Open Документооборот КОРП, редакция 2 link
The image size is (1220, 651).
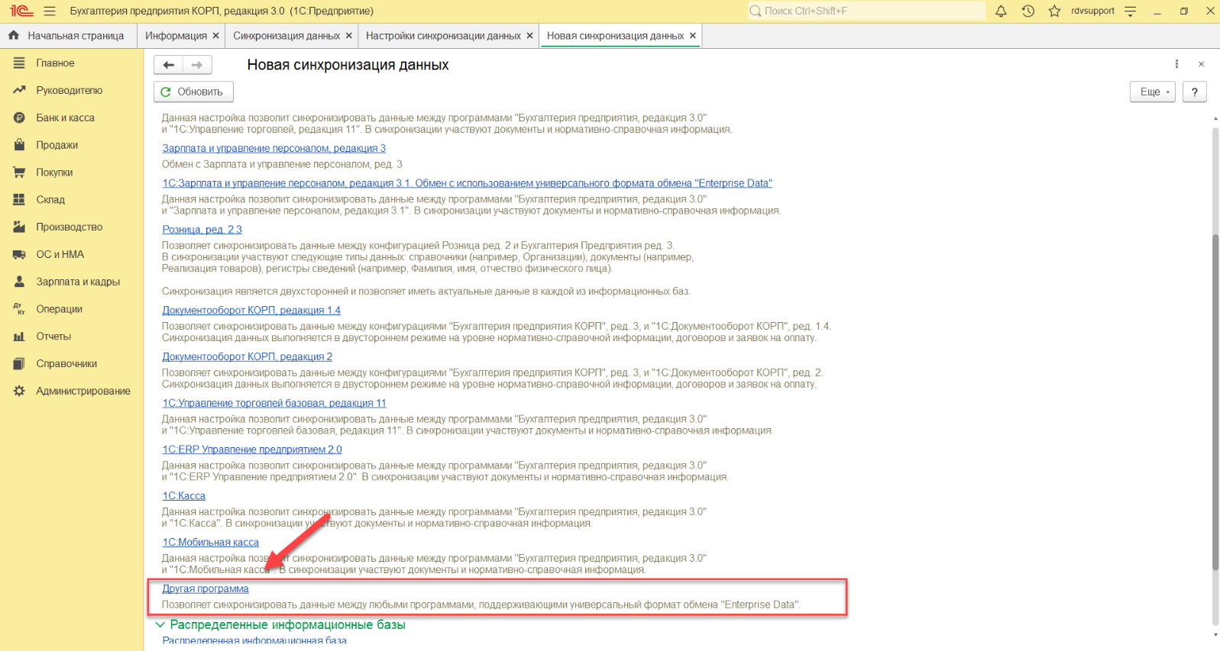point(247,357)
